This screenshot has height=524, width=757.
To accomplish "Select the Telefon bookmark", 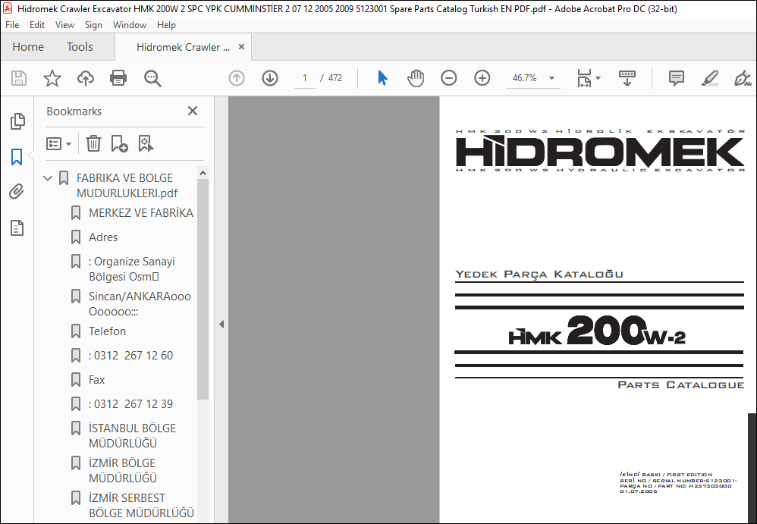I will (107, 331).
